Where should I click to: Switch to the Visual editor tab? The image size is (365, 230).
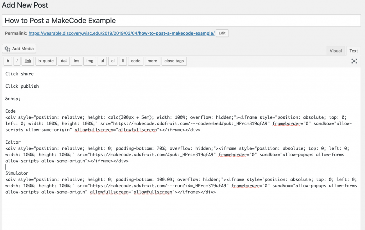coord(335,51)
